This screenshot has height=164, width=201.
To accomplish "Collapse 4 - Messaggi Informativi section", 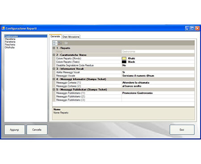I will tap(54, 79).
